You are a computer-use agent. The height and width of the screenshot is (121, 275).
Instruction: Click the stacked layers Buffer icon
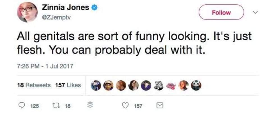[x=90, y=106]
